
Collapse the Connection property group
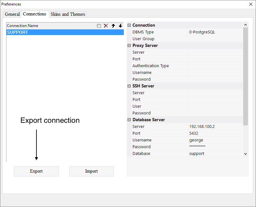click(129, 25)
